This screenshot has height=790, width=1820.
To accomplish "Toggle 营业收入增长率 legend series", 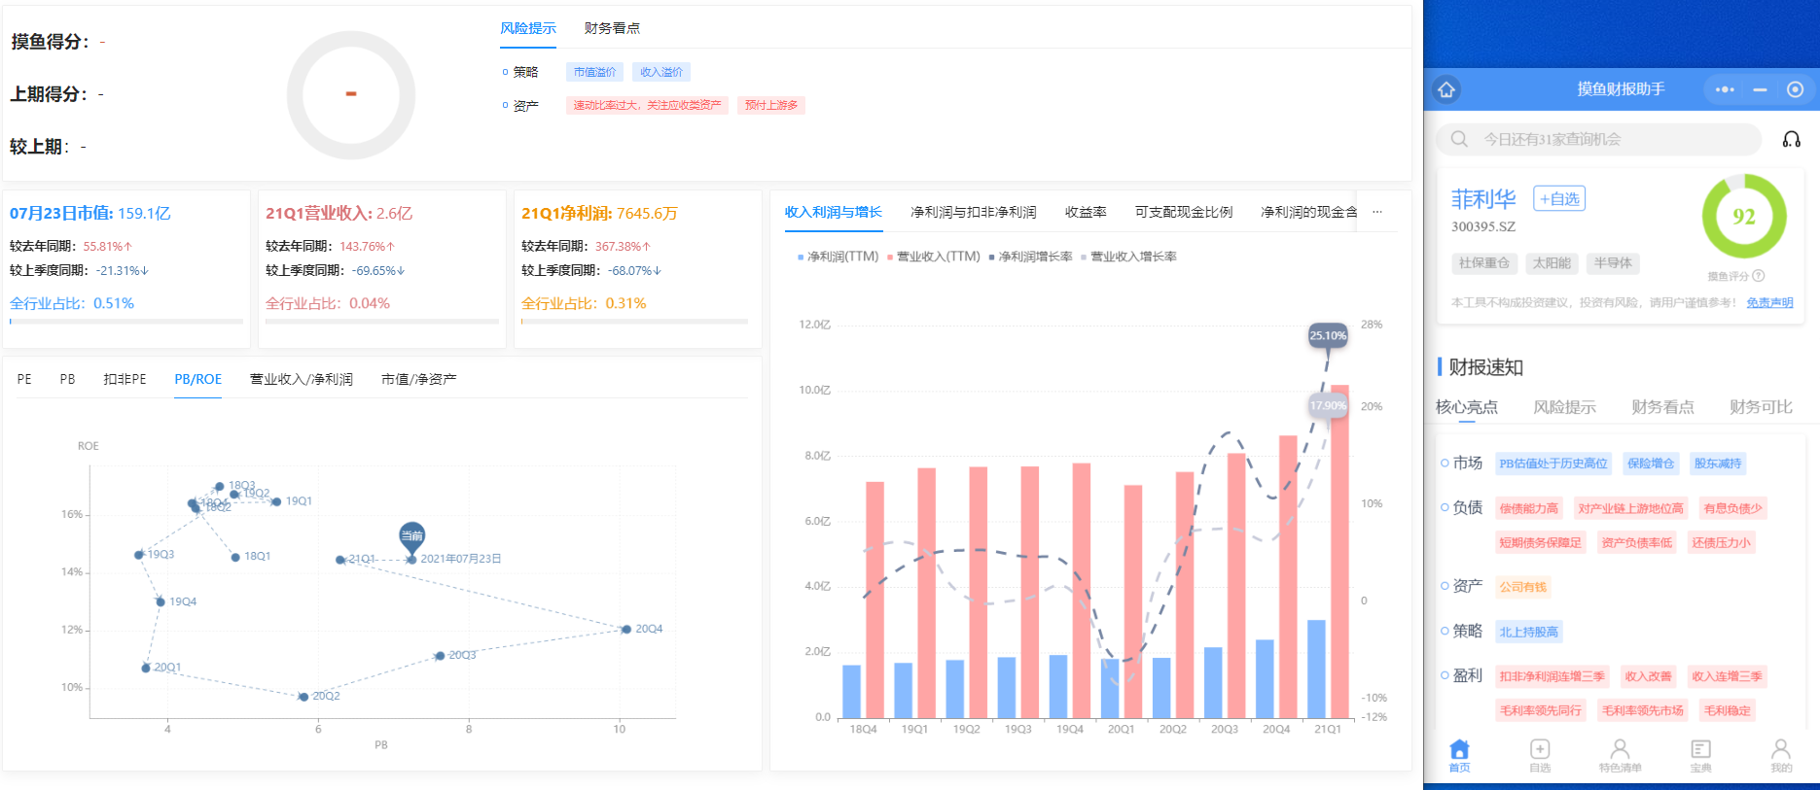I will (x=1128, y=257).
